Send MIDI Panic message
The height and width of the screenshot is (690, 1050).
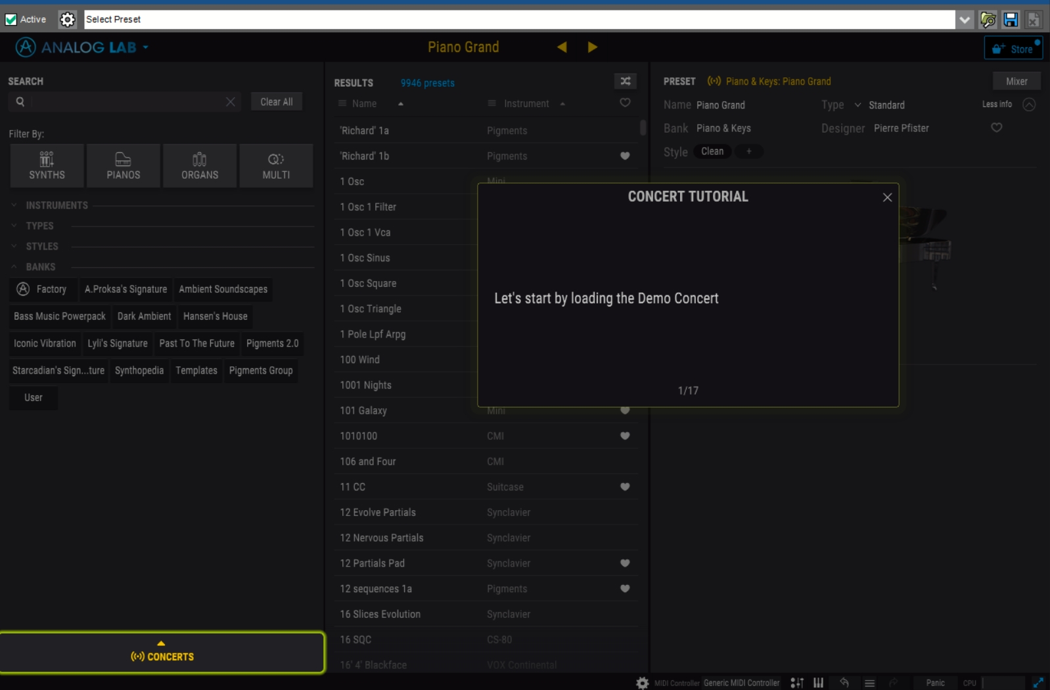(x=935, y=683)
